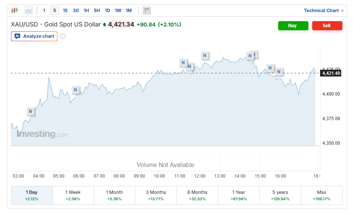Click the news marker above 12:00
This screenshot has width=353, height=215.
click(204, 56)
